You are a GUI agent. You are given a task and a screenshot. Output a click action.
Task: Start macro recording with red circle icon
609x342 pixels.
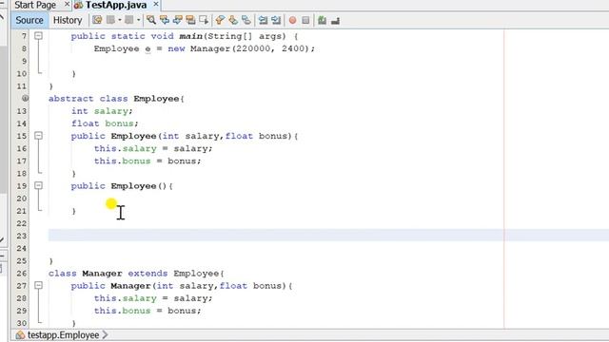tap(292, 20)
